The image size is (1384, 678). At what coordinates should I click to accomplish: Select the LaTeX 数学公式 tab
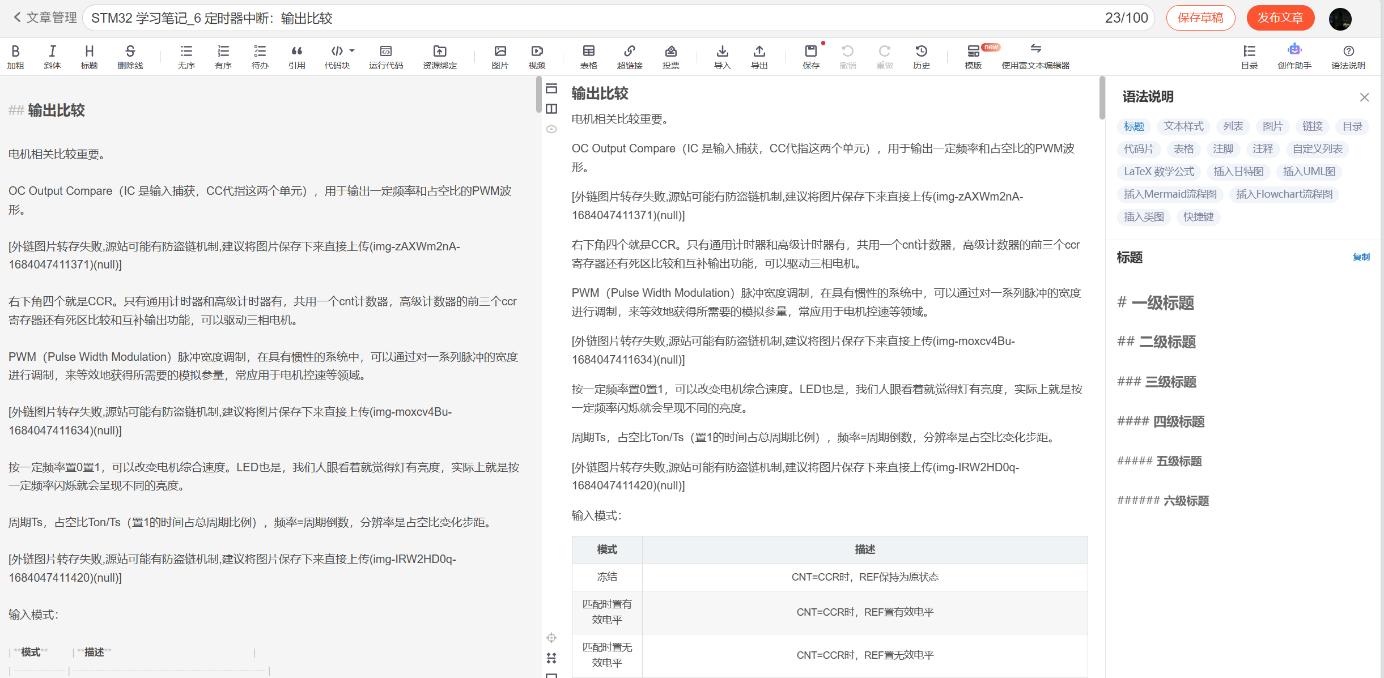coord(1159,172)
